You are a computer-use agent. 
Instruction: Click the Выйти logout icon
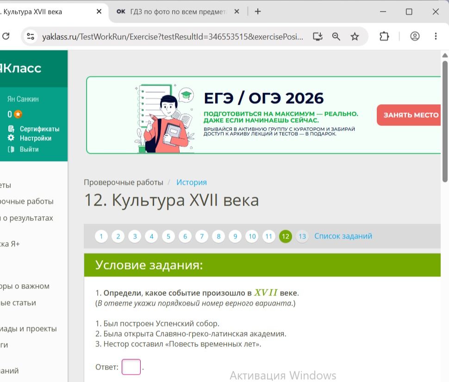(11, 149)
